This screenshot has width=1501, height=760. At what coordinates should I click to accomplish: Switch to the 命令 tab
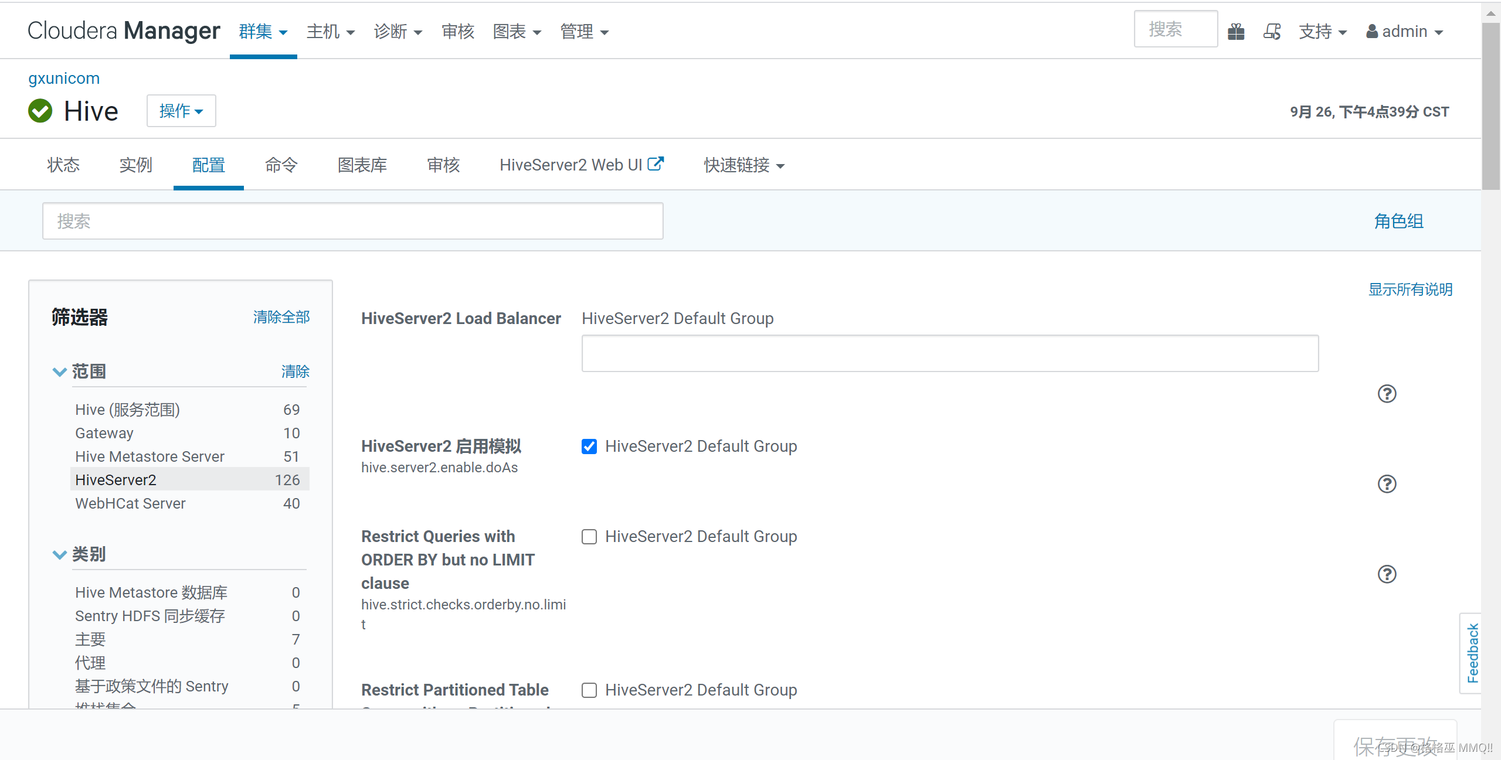tap(281, 165)
